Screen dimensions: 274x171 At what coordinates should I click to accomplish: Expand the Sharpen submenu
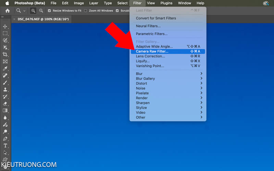click(168, 103)
